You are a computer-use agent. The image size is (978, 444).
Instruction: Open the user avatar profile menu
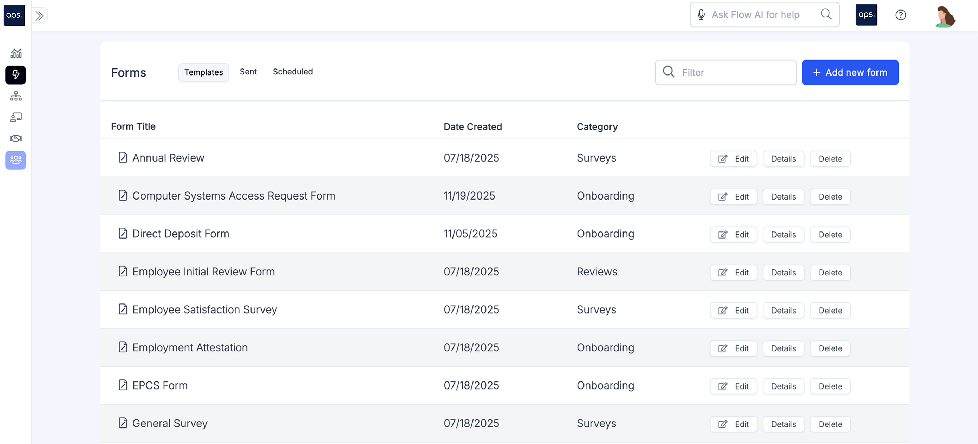coord(944,16)
